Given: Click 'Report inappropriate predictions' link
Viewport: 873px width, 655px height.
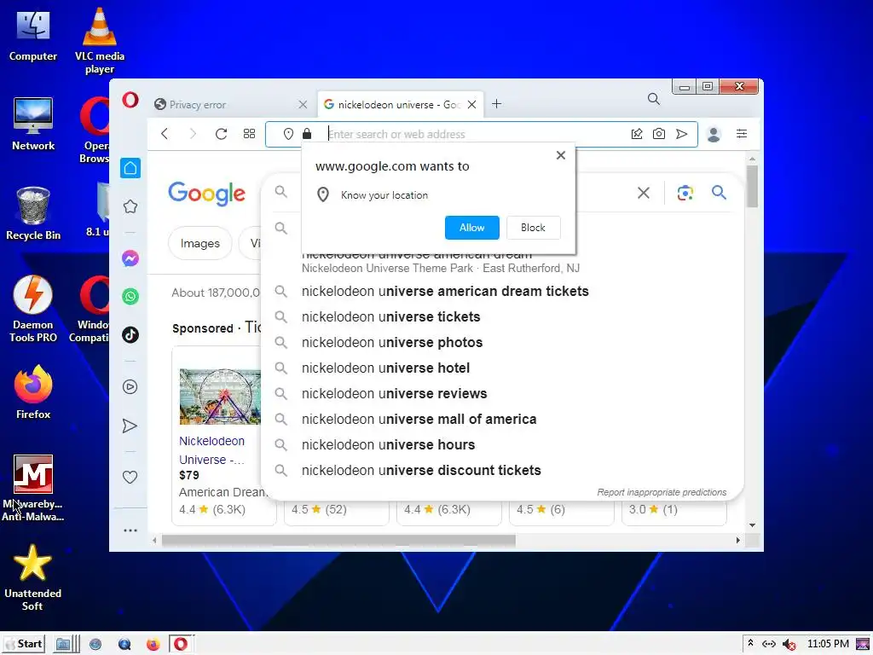Looking at the screenshot, I should coord(662,492).
